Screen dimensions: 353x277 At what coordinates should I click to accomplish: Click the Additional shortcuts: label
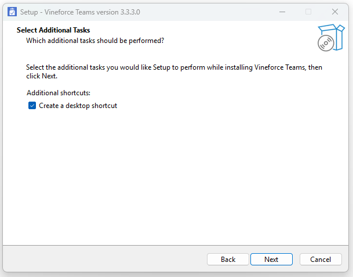click(59, 93)
